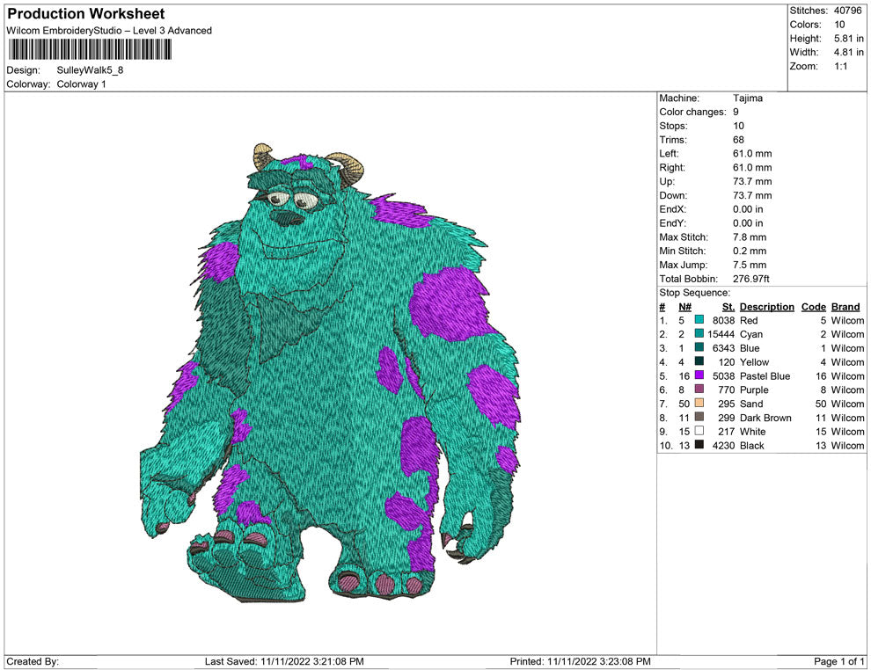
Task: Click stitch count 8038 in Red row
Action: (723, 320)
